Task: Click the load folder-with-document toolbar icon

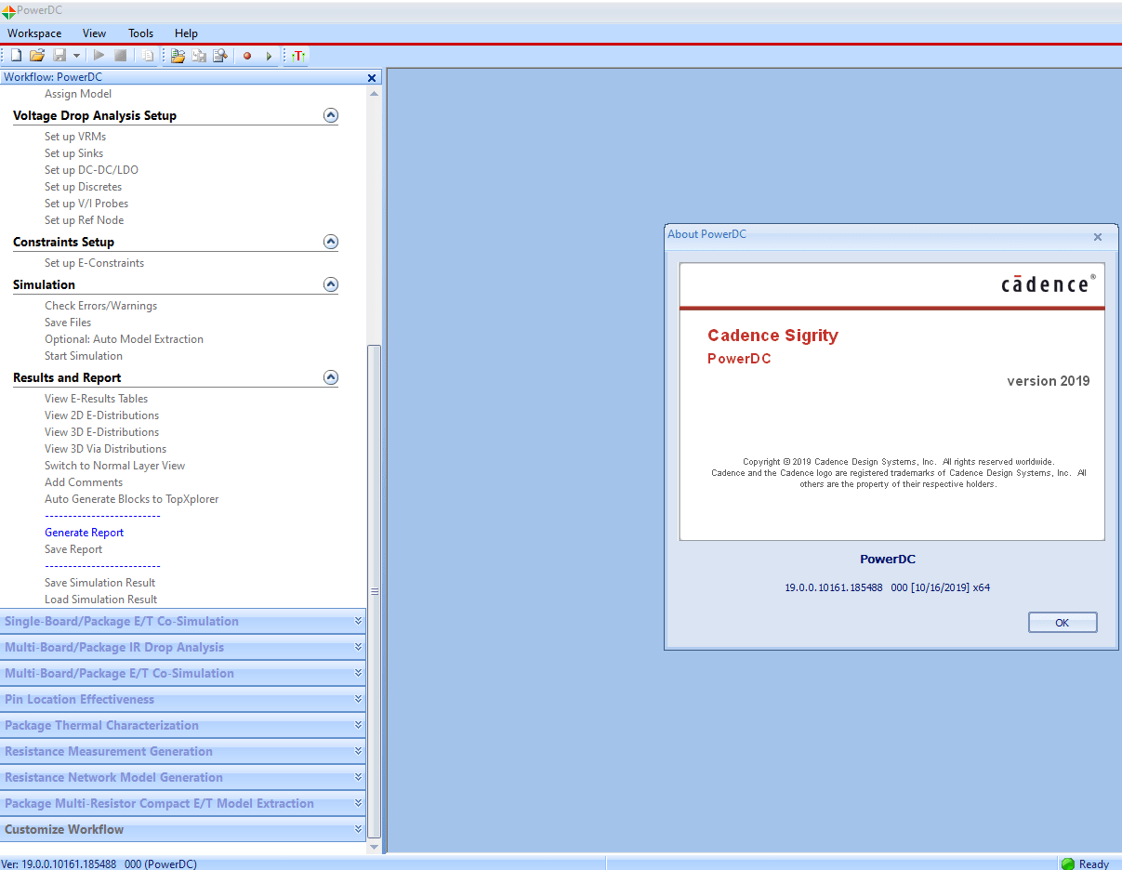Action: click(x=177, y=56)
